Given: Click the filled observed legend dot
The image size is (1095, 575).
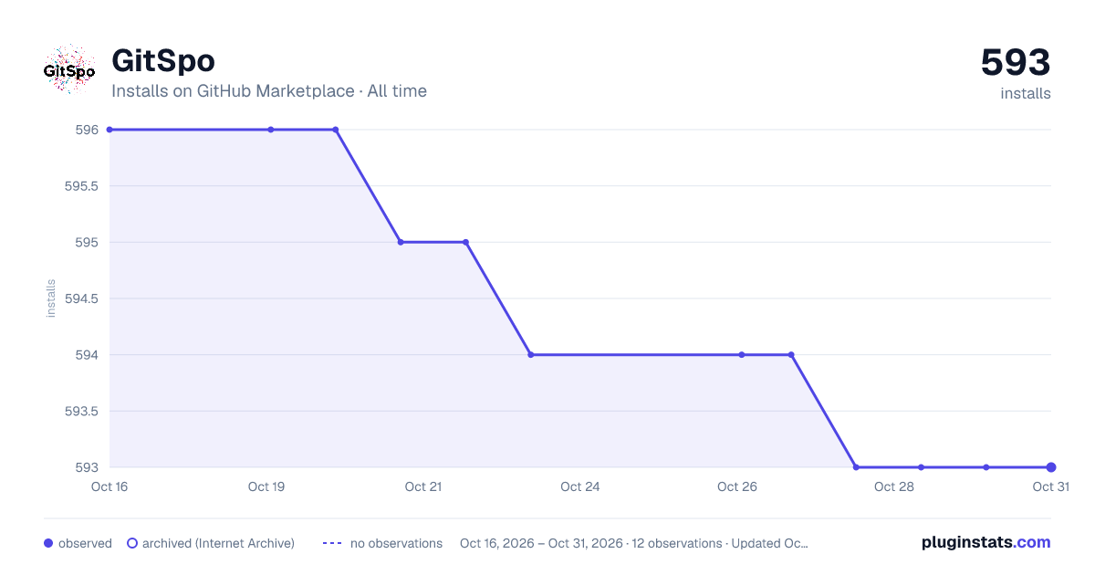Looking at the screenshot, I should coord(48,543).
